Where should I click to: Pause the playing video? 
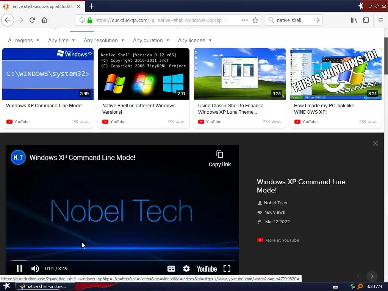(x=19, y=269)
